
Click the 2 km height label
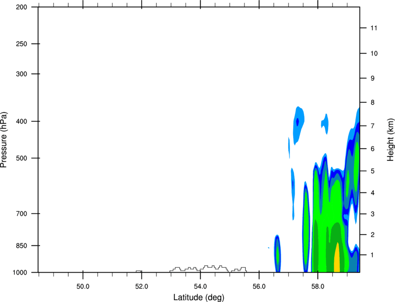373,235
